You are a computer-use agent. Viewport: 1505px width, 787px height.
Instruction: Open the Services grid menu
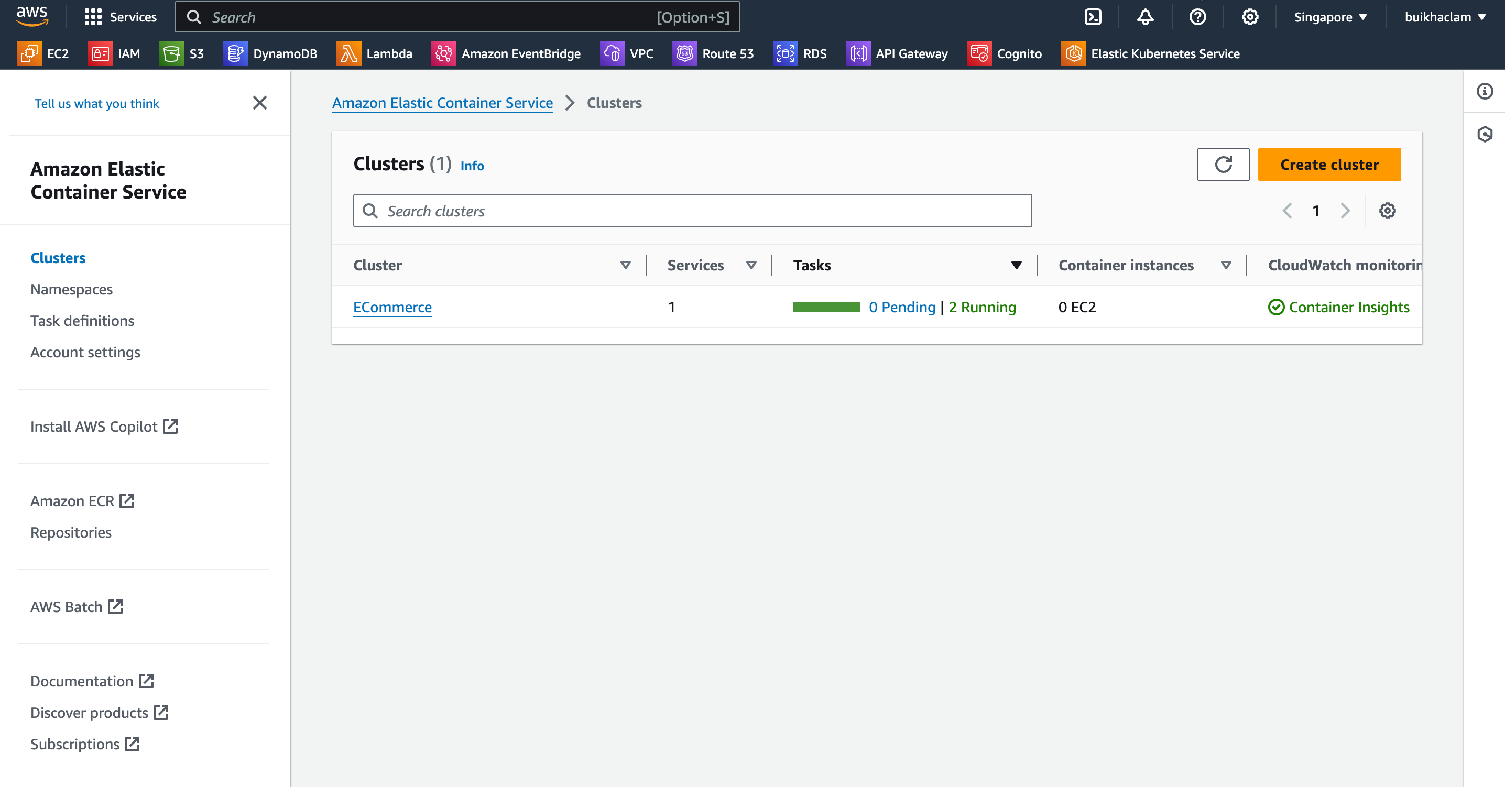coord(121,17)
